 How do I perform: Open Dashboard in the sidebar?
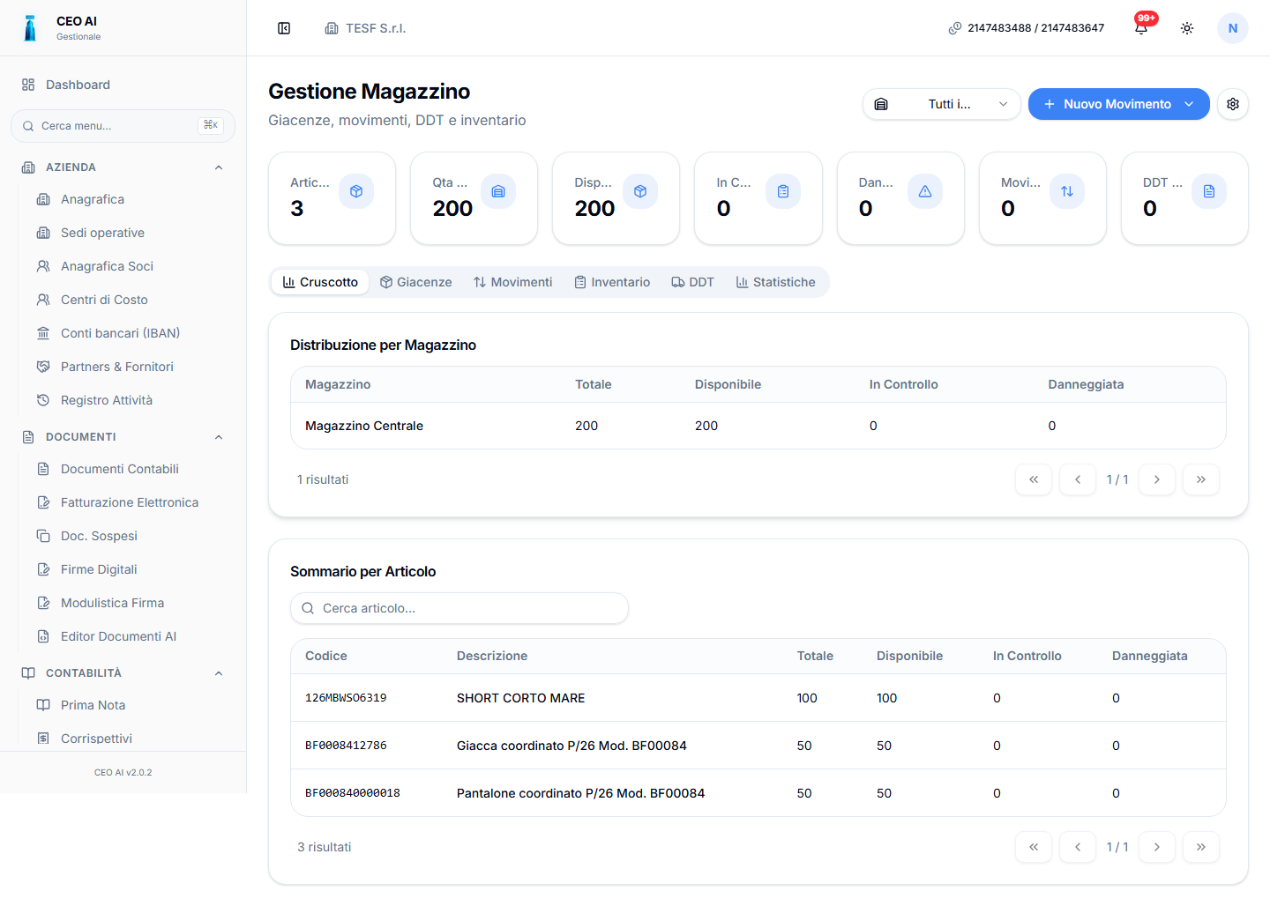point(123,85)
